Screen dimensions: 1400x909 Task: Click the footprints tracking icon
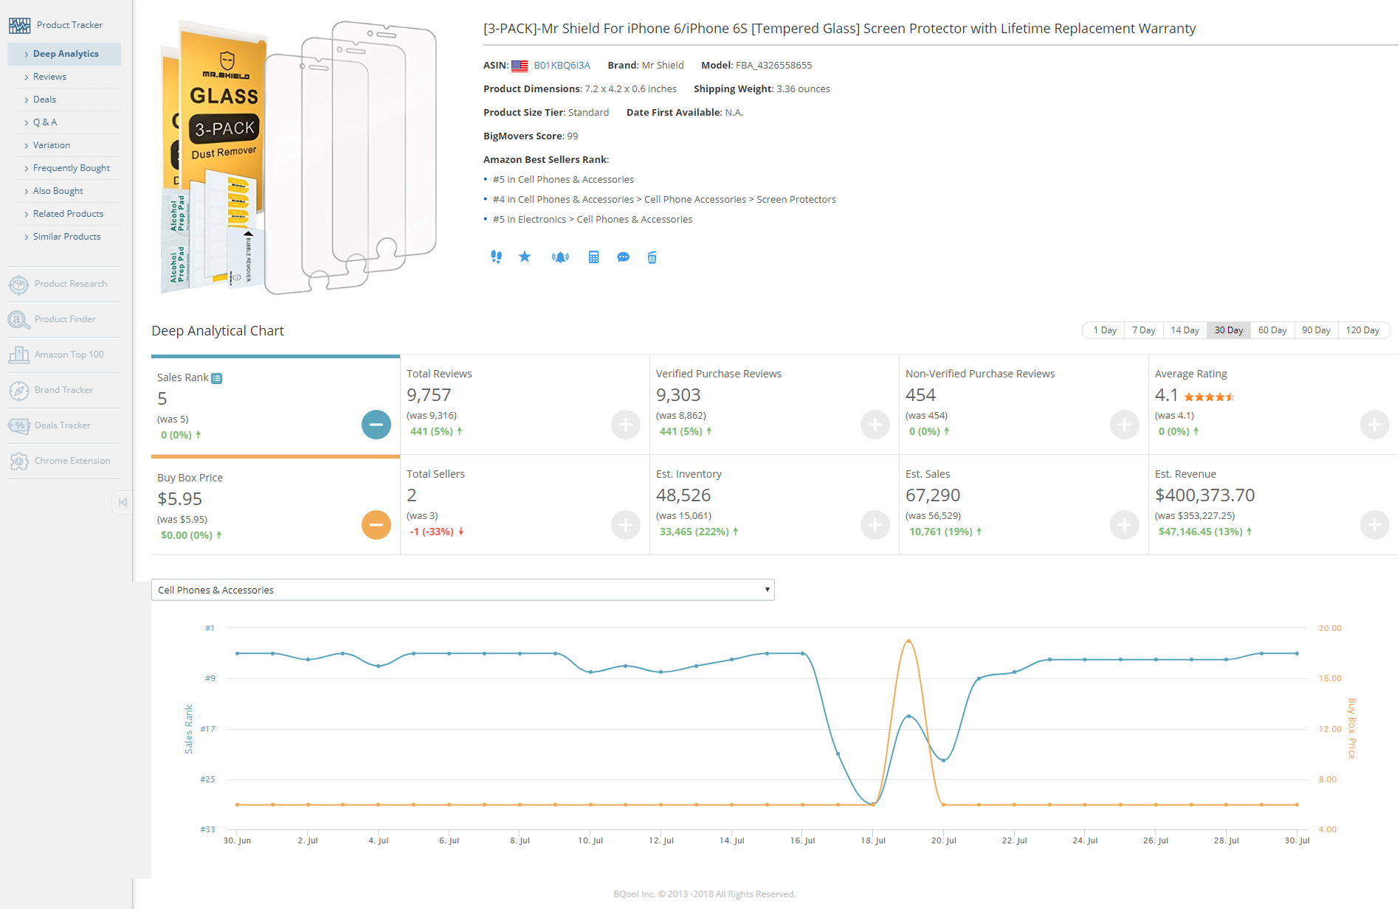click(x=496, y=257)
